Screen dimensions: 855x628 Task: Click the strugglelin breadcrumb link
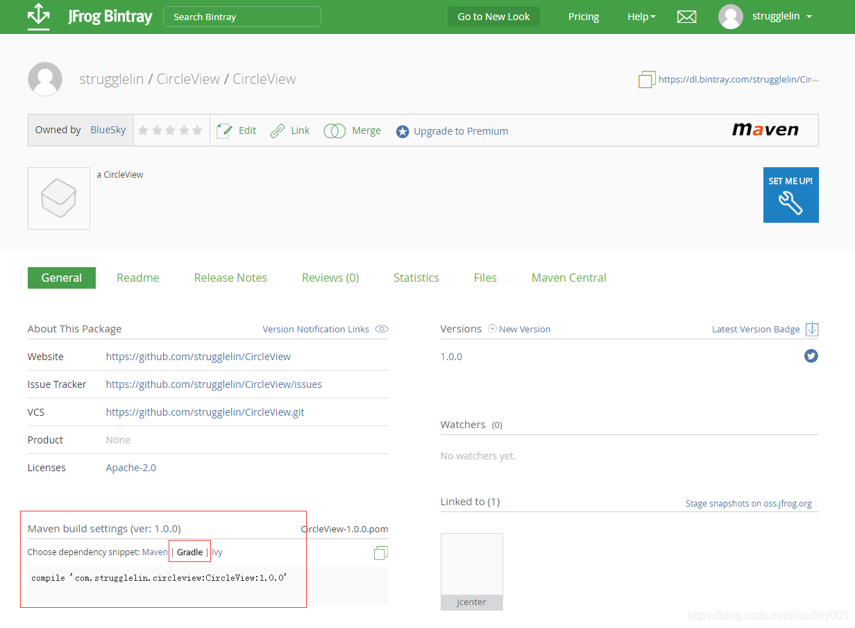pos(112,79)
